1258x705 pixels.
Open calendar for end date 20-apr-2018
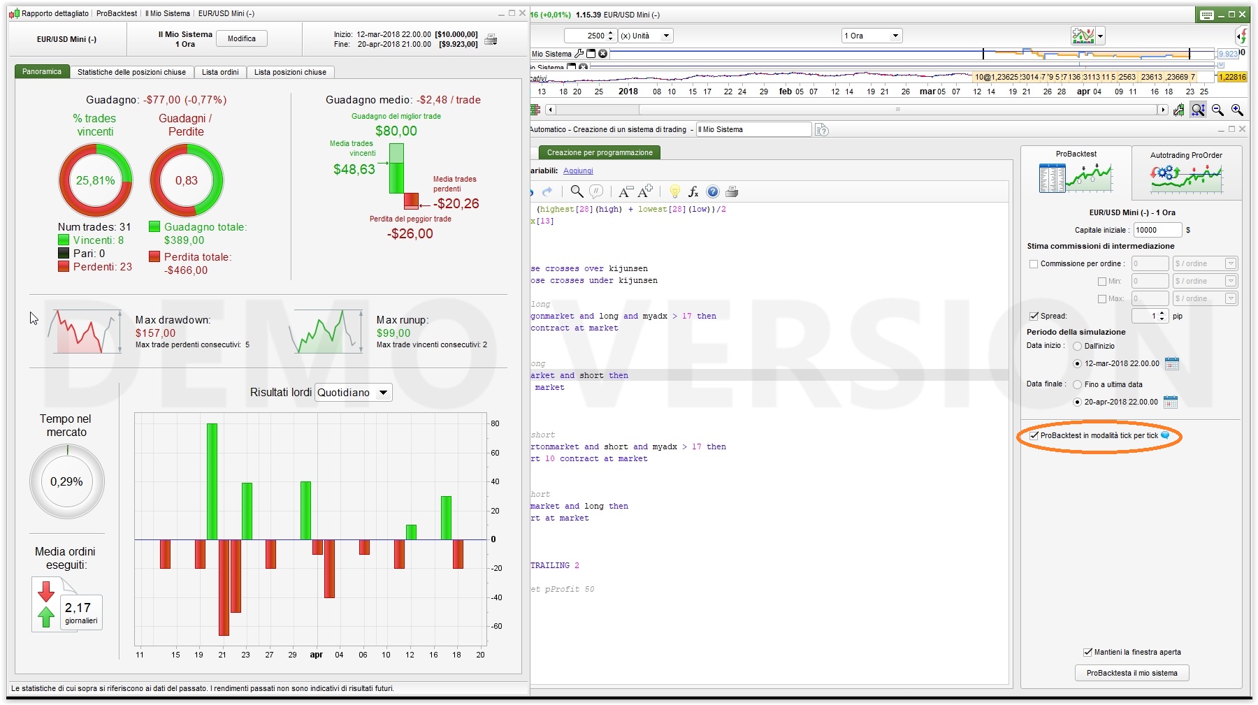pyautogui.click(x=1171, y=402)
